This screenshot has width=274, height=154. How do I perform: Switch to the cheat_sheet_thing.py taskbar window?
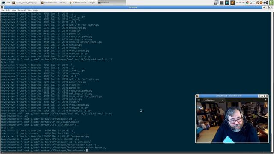click(26, 3)
